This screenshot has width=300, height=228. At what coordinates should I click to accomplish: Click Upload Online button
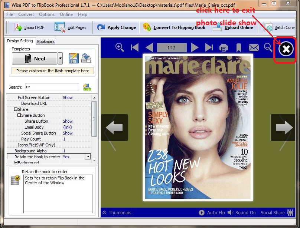[x=233, y=27]
